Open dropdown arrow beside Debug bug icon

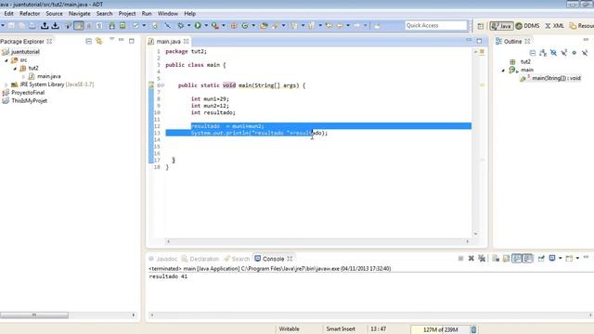pos(188,25)
